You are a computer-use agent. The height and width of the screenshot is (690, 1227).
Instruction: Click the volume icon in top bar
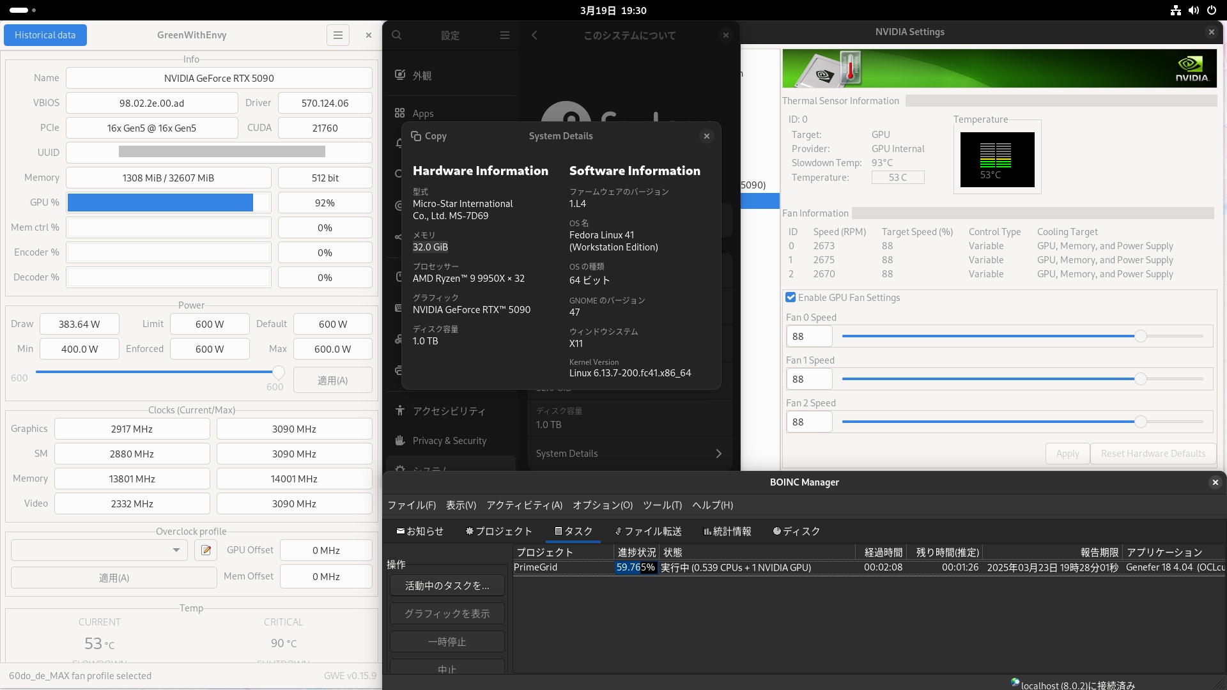(1193, 10)
